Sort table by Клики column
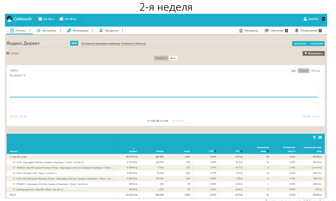Screen dimensions: 336x201 pos(187,151)
